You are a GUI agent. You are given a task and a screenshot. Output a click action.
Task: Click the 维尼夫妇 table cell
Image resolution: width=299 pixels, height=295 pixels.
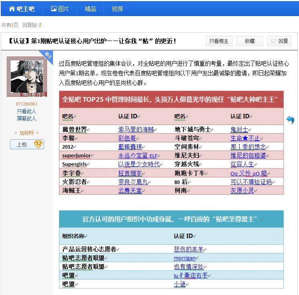(x=187, y=156)
